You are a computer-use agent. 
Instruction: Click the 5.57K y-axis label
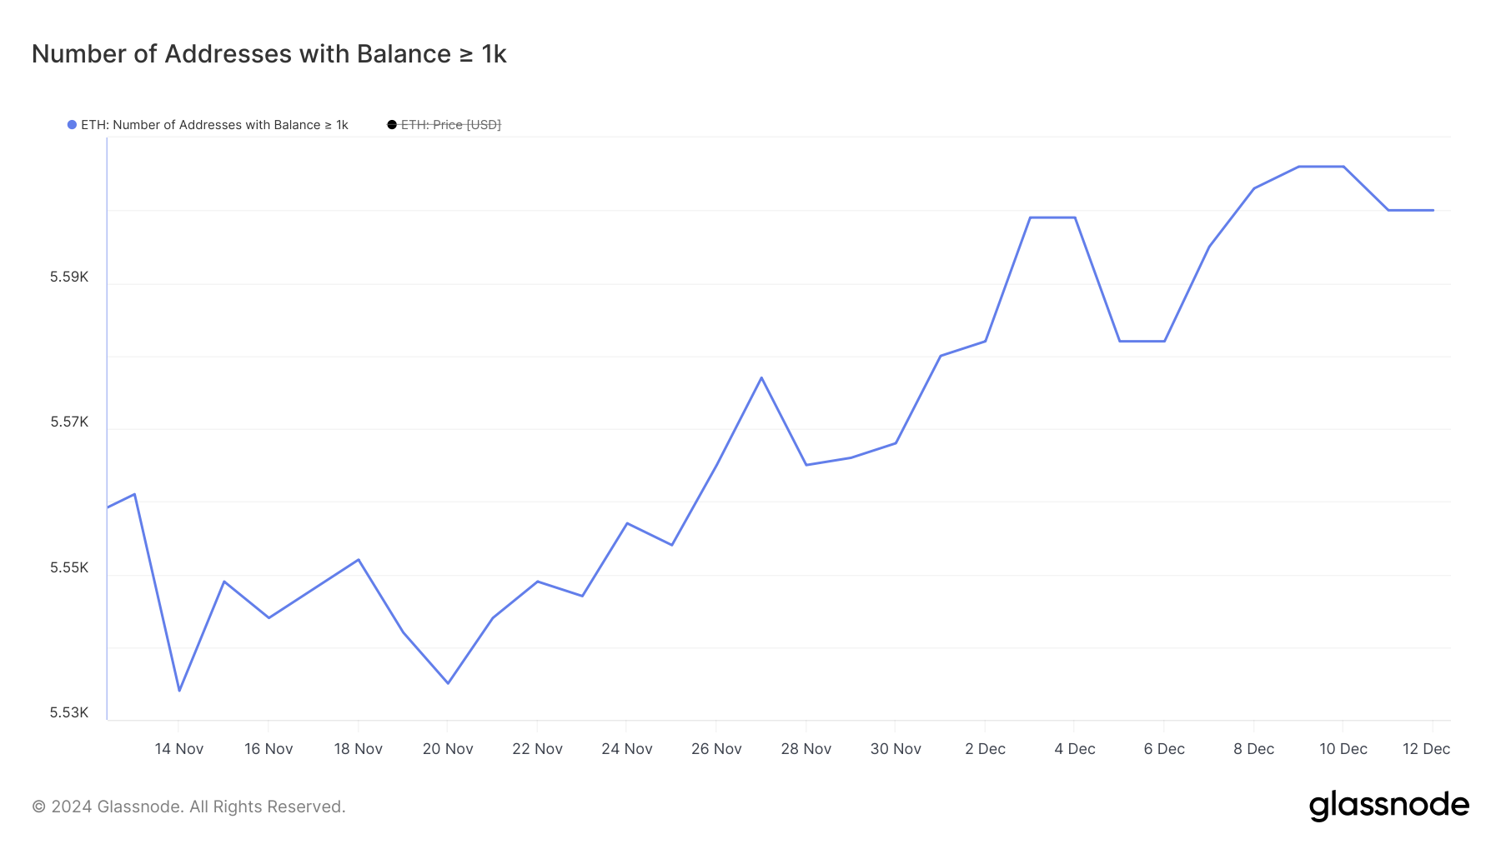tap(69, 422)
